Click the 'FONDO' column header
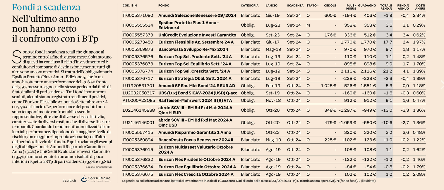This screenshot has width=444, height=190. (164, 6)
